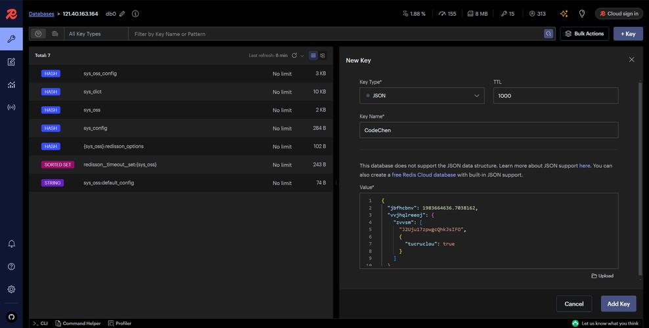The height and width of the screenshot is (328, 649).
Task: Open the Analysis Tools sidebar icon
Action: click(x=11, y=85)
